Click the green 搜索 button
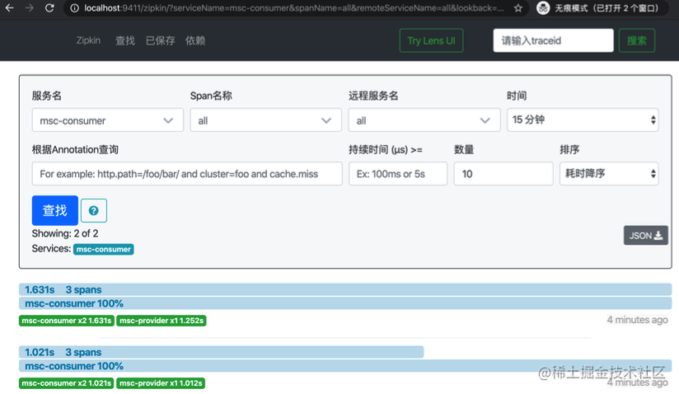The image size is (679, 394). pyautogui.click(x=636, y=40)
